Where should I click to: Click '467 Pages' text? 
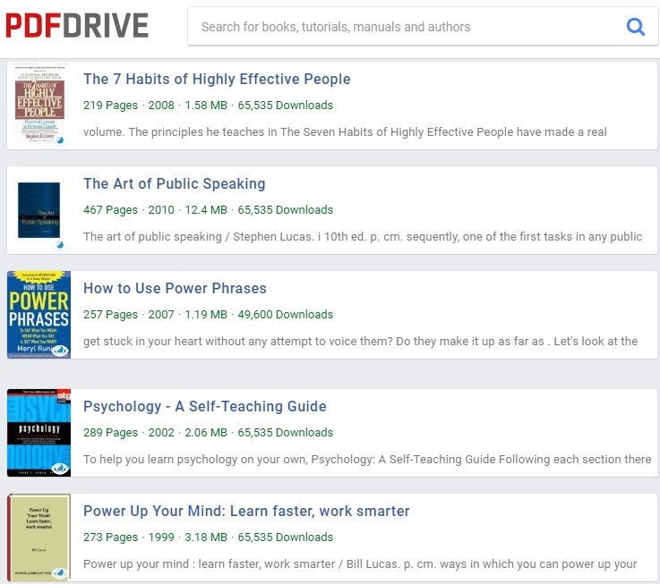110,210
